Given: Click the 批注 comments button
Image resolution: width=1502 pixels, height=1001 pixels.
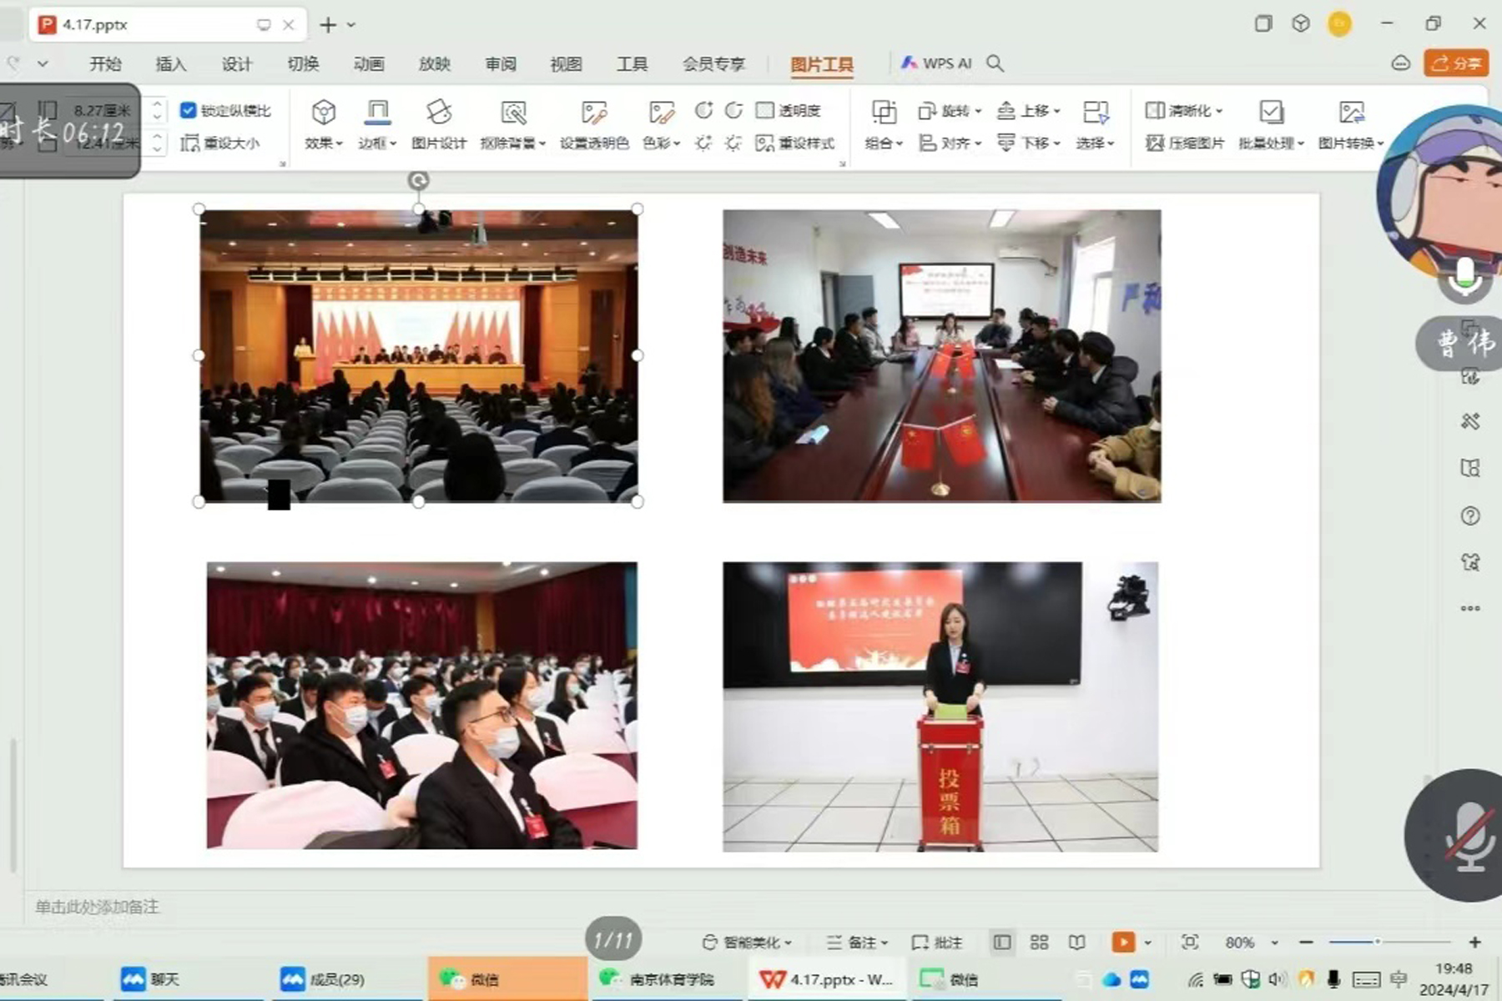Looking at the screenshot, I should [x=938, y=942].
